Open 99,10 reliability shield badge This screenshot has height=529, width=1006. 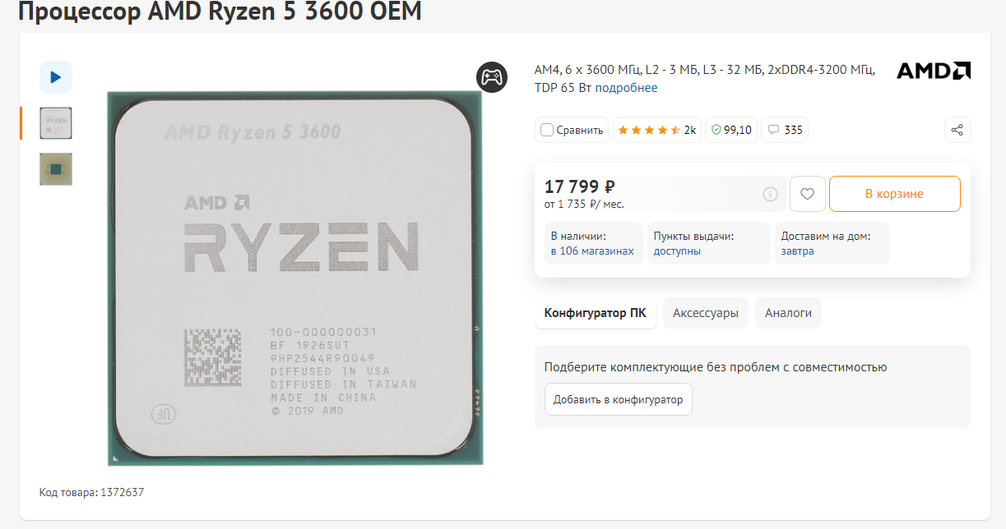tap(731, 130)
